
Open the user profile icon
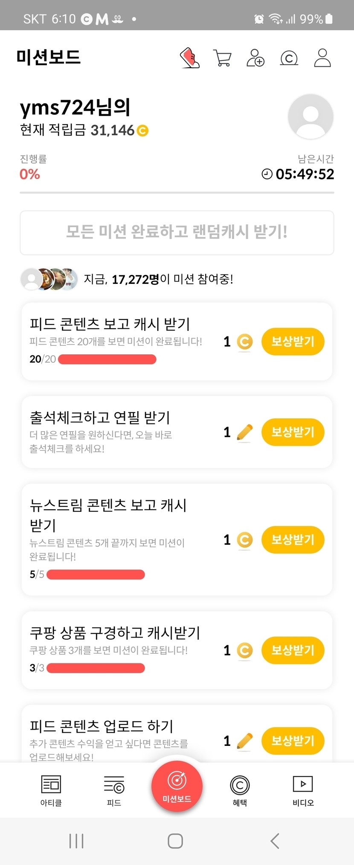click(x=322, y=58)
